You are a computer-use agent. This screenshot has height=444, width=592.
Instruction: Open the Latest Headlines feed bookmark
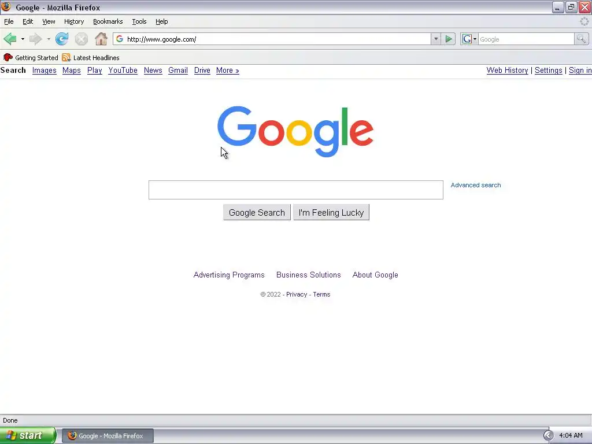point(91,57)
